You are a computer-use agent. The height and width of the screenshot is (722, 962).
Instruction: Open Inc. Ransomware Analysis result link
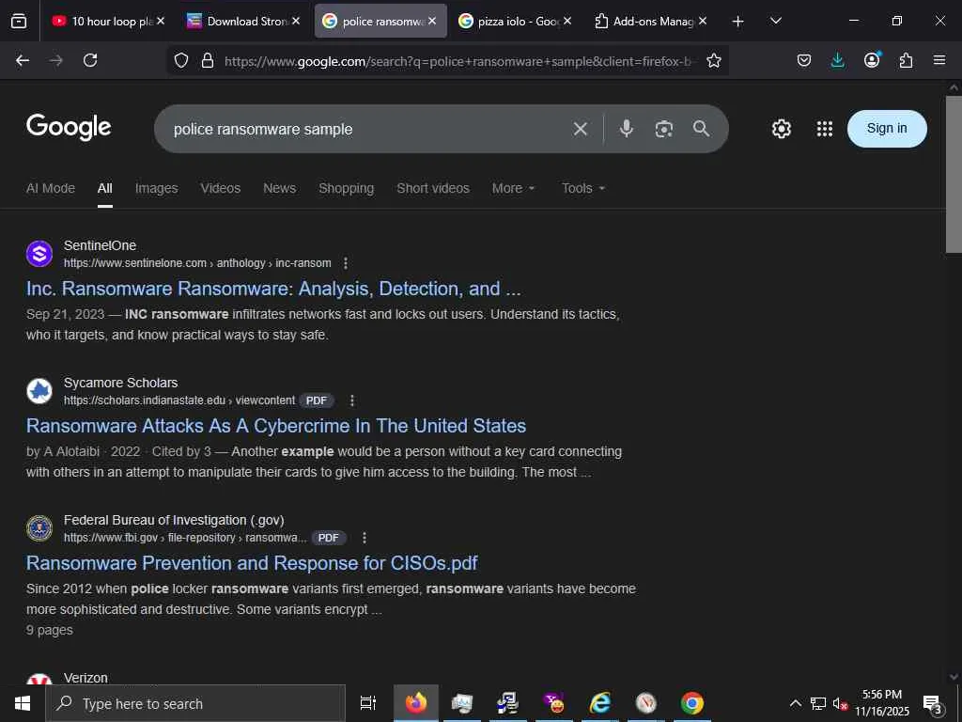[273, 289]
